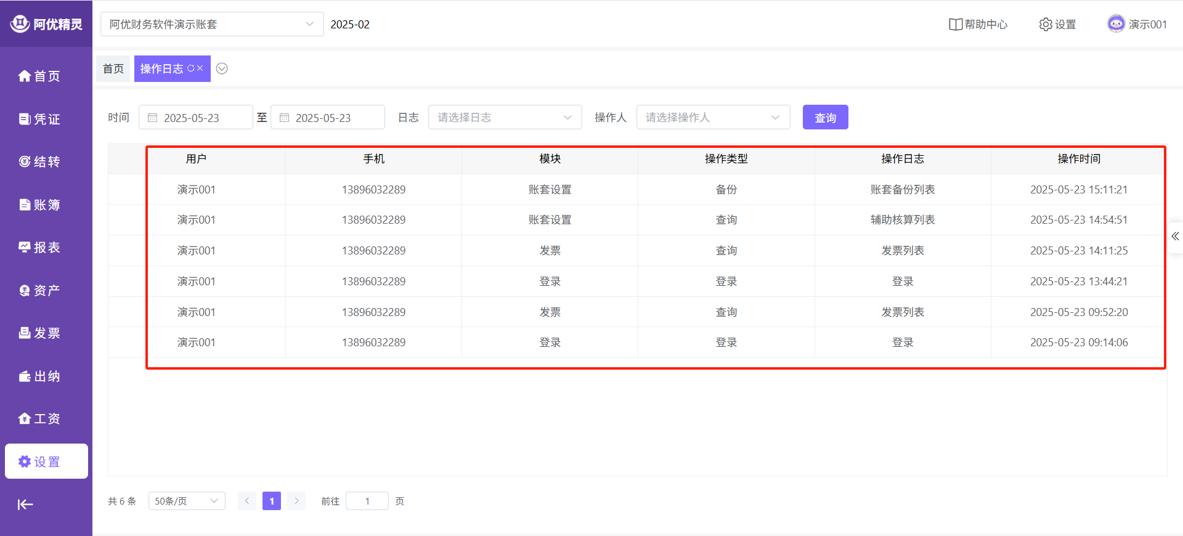Open the 账簿 ledger module

coord(39,205)
